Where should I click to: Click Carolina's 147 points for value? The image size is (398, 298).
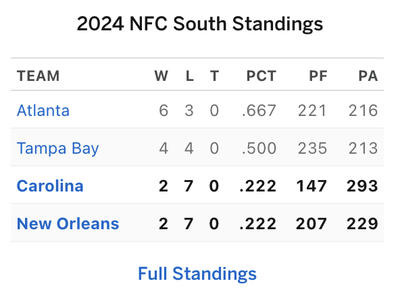point(312,186)
